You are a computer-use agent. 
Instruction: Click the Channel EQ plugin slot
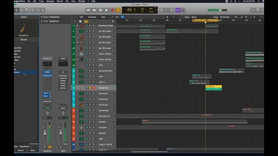[x=47, y=76]
